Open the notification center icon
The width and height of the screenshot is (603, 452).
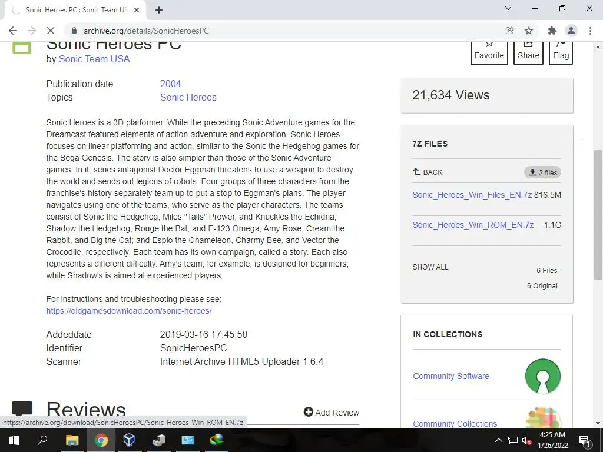tap(584, 440)
